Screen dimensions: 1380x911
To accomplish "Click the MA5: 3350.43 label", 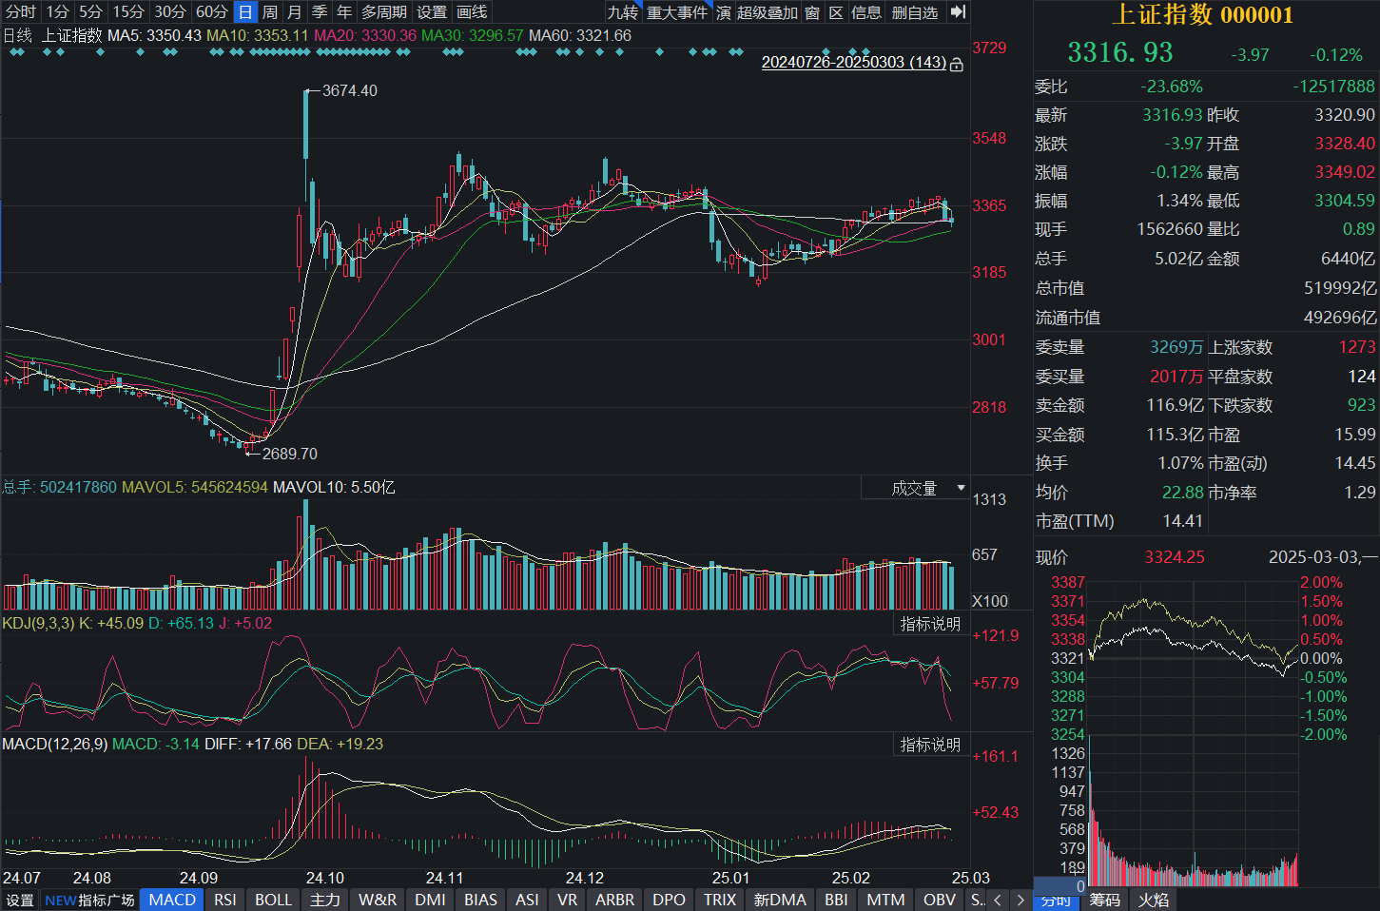I will [154, 35].
